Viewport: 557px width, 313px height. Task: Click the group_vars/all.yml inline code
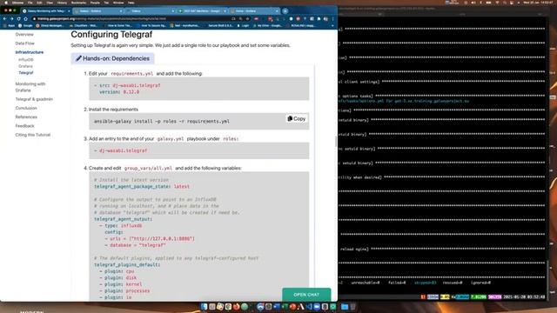(148, 168)
